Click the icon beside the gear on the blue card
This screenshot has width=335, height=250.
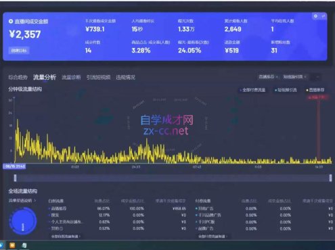tap(323, 16)
